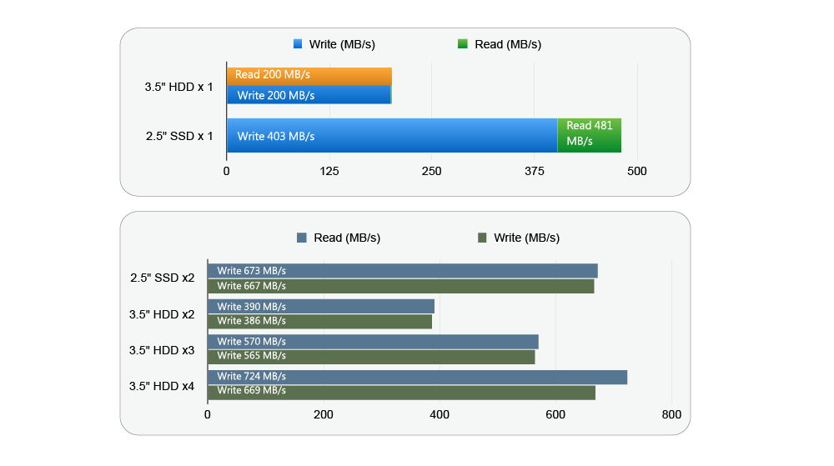Click the Write 386 MB/s bar

point(319,321)
